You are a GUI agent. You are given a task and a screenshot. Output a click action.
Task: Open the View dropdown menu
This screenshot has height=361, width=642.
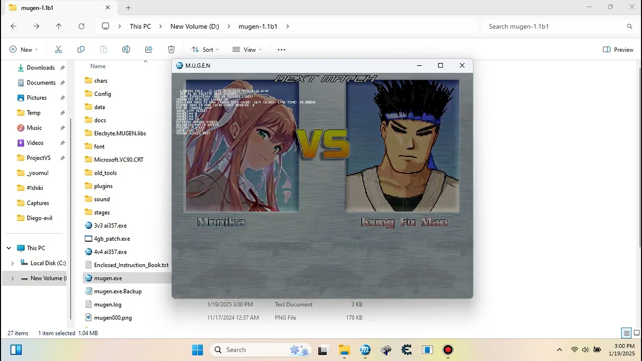click(247, 50)
